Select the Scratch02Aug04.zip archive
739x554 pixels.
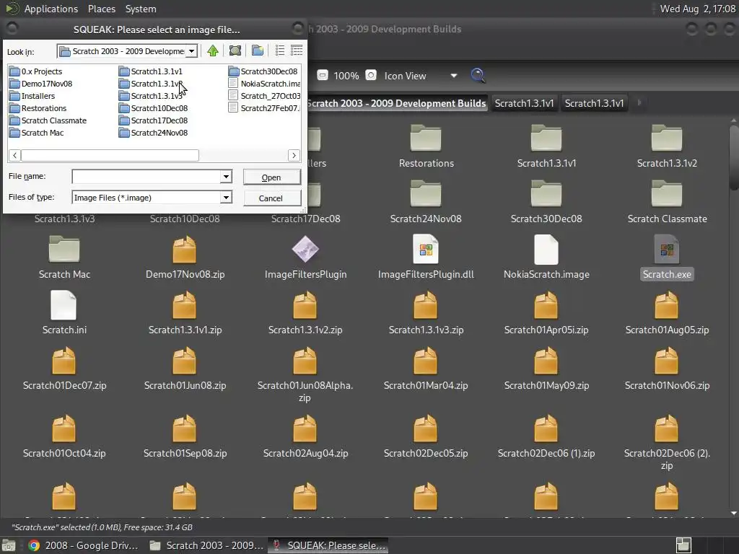(x=305, y=436)
